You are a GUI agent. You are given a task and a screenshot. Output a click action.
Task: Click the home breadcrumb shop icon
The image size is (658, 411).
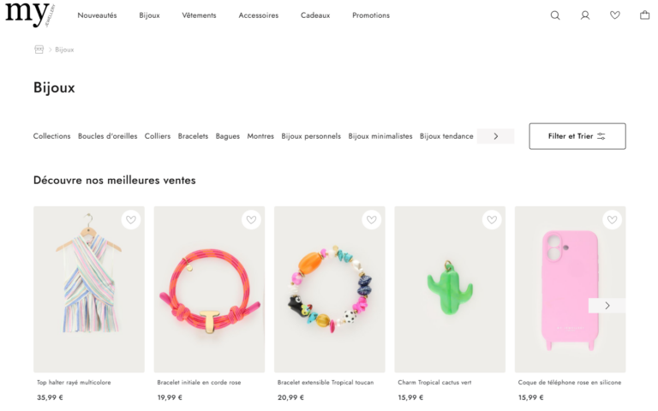39,50
